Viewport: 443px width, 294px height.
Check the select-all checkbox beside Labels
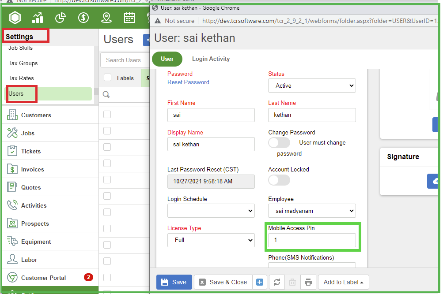coord(108,78)
